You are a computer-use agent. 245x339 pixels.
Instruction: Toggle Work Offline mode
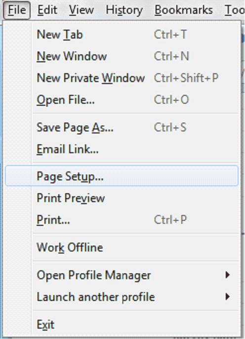(x=122, y=247)
